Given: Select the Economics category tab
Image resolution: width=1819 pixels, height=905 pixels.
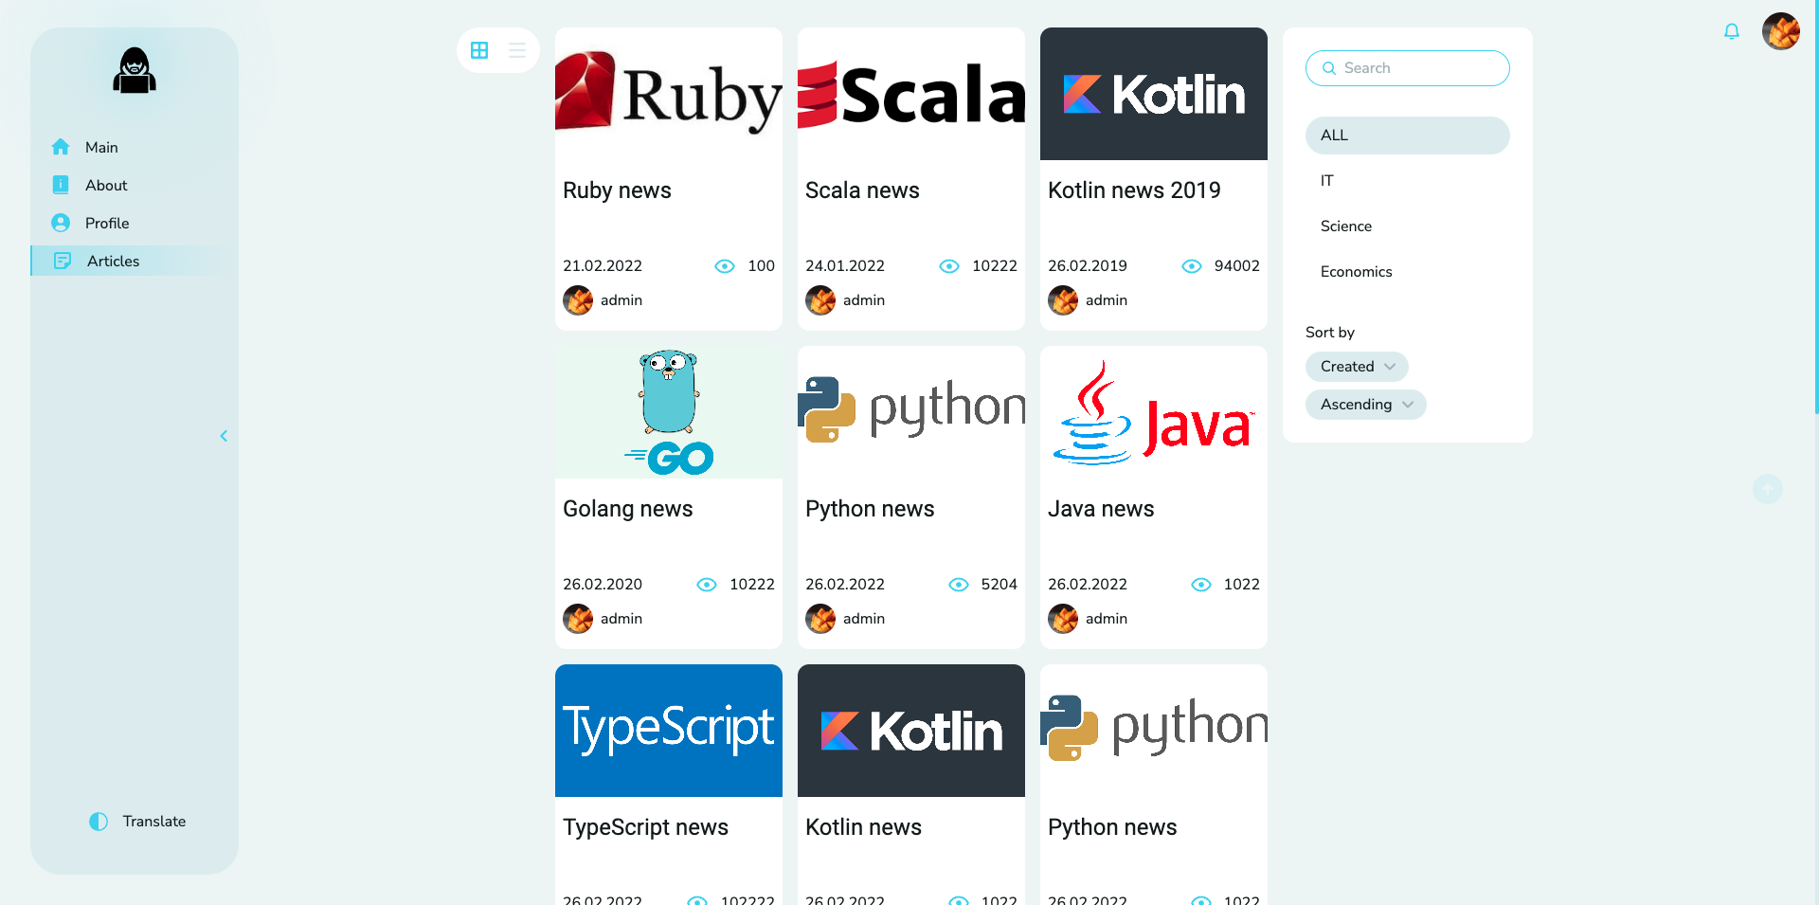Looking at the screenshot, I should (x=1408, y=272).
